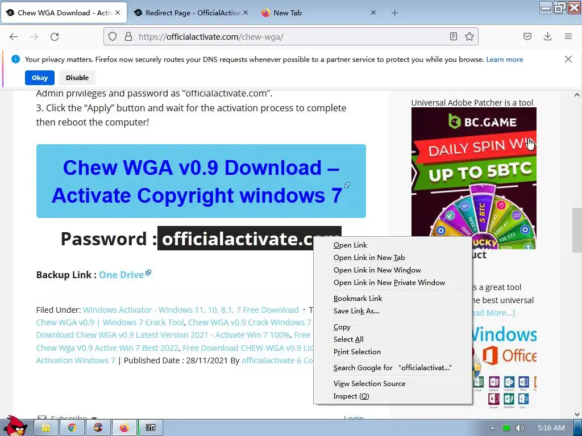The image size is (582, 436).
Task: Close the Redirect Page tab
Action: pos(246,12)
